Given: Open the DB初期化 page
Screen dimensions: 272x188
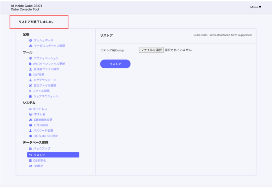Looking at the screenshot, I should (x=39, y=161).
